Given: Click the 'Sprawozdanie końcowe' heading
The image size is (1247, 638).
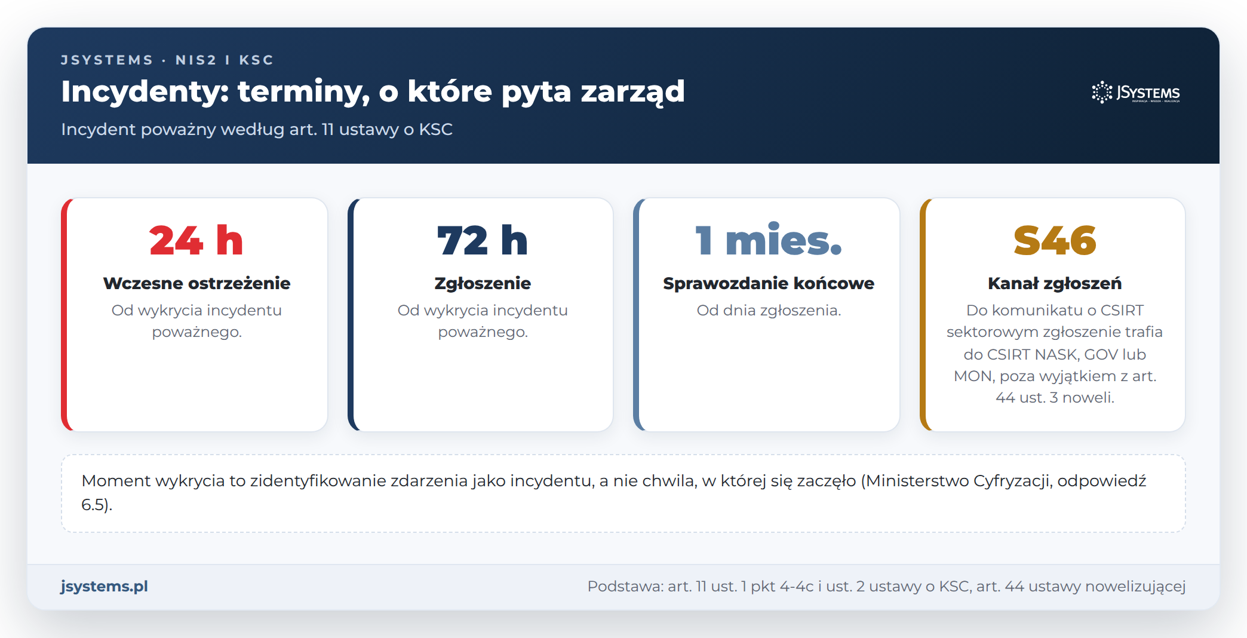Looking at the screenshot, I should (769, 283).
